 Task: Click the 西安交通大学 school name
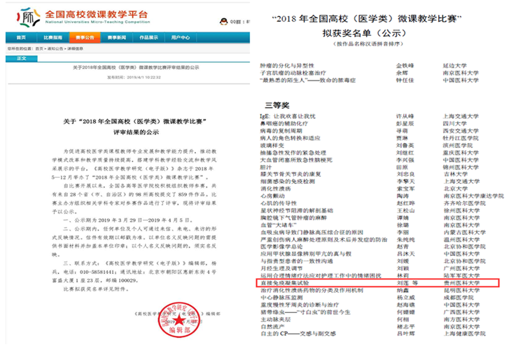pos(461,131)
